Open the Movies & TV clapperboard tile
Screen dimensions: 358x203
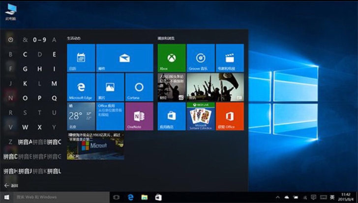tap(230, 58)
